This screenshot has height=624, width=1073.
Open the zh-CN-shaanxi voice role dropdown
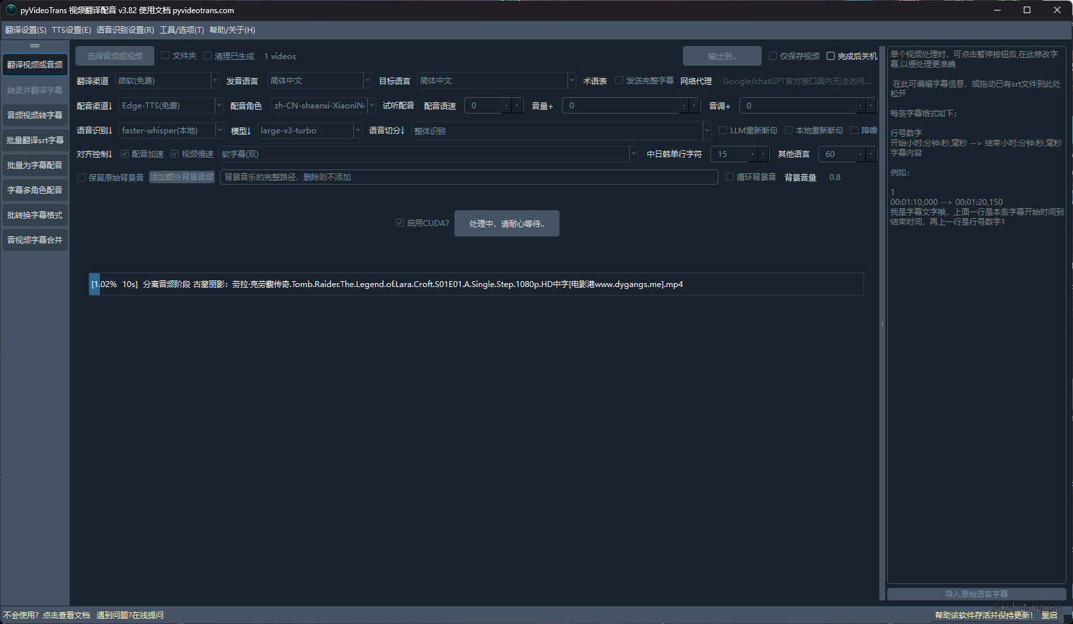[x=324, y=105]
